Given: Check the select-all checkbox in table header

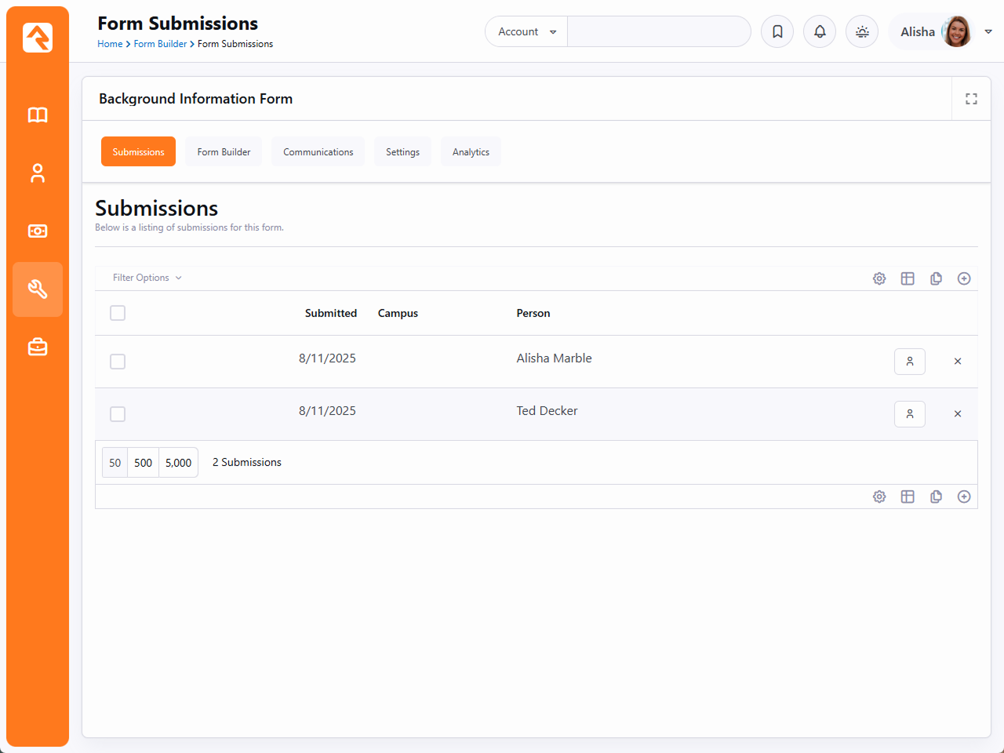Looking at the screenshot, I should click(118, 313).
